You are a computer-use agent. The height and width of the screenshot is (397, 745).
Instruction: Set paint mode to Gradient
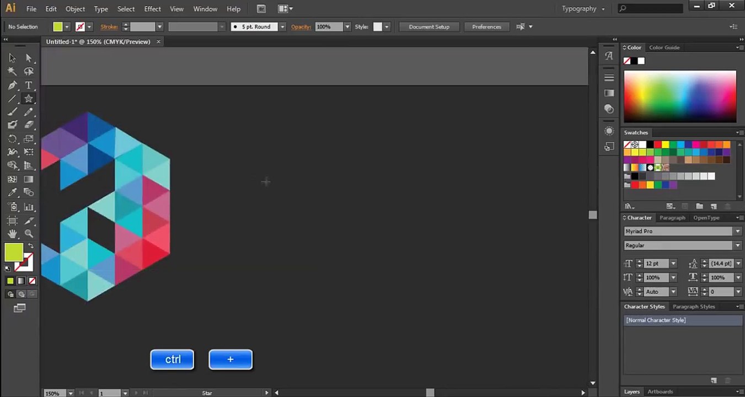coord(21,281)
